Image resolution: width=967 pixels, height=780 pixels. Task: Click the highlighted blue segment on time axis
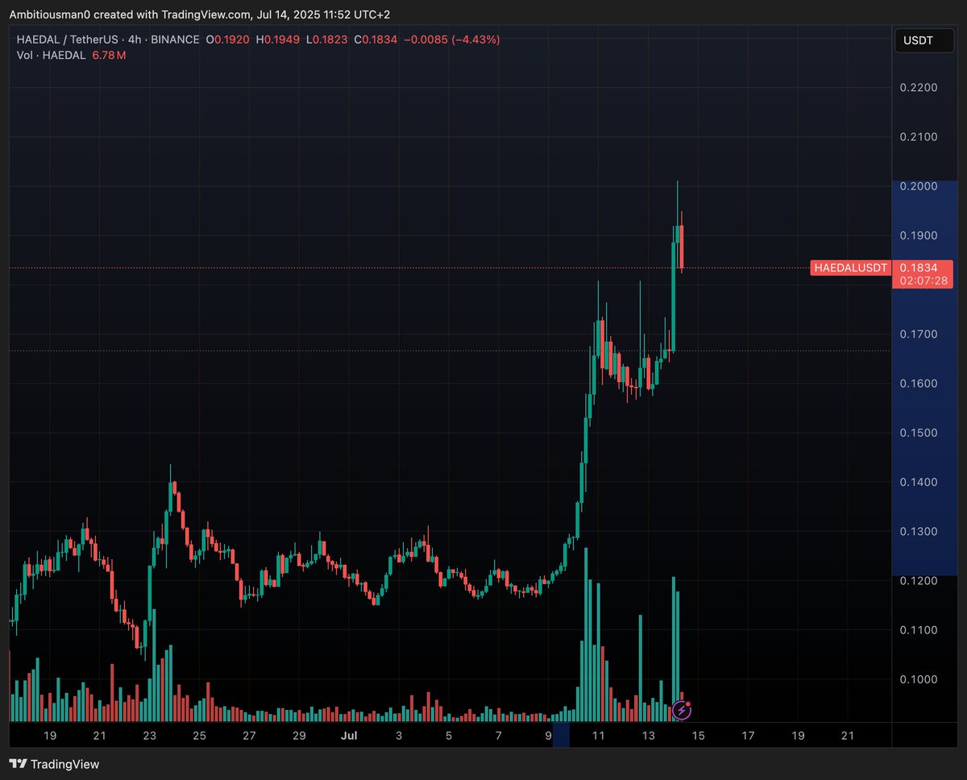(561, 736)
